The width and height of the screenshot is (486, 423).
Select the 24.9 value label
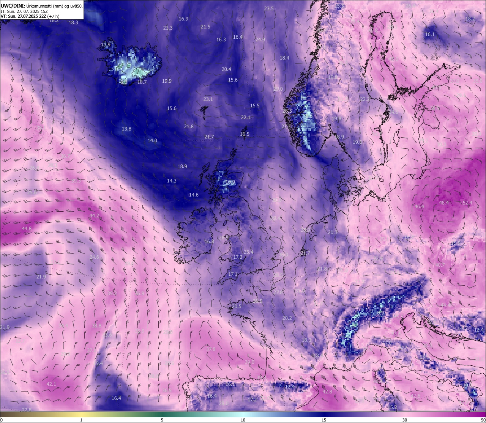[260, 39]
